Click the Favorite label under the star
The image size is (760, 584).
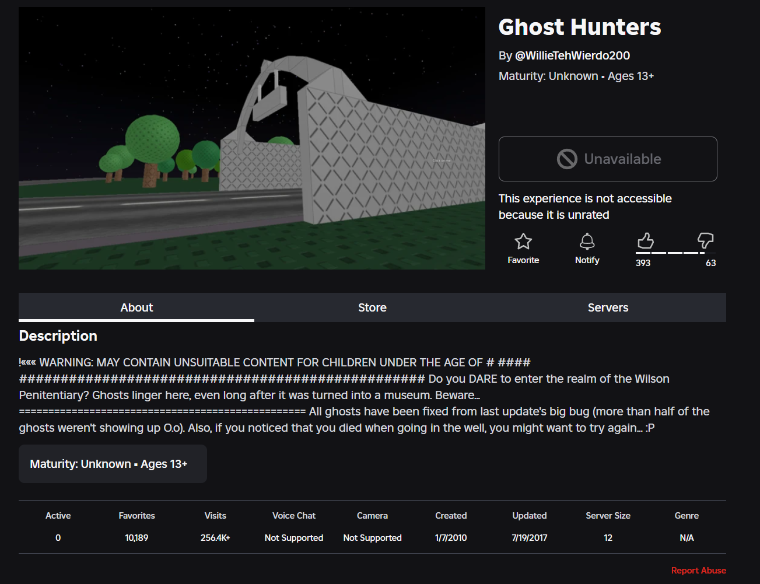pyautogui.click(x=523, y=260)
